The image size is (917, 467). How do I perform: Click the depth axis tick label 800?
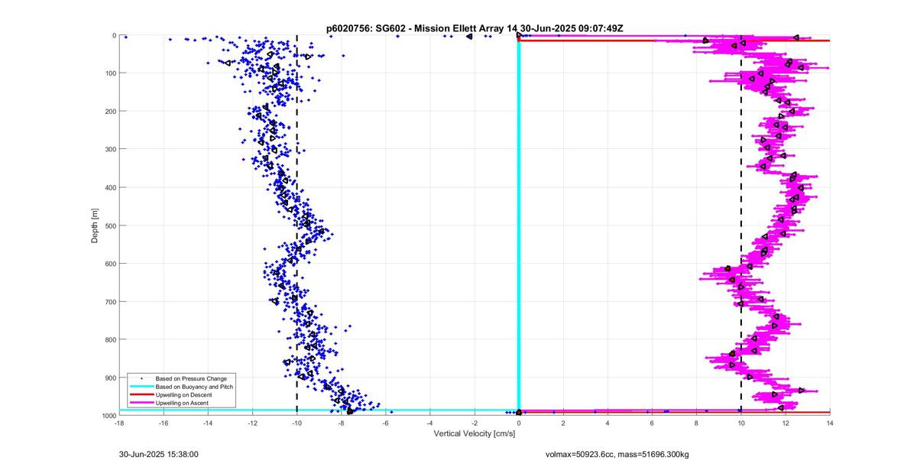tap(110, 339)
